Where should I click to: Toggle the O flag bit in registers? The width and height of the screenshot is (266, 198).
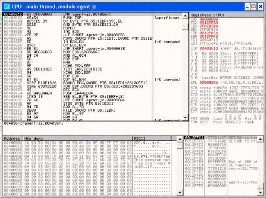(x=196, y=78)
